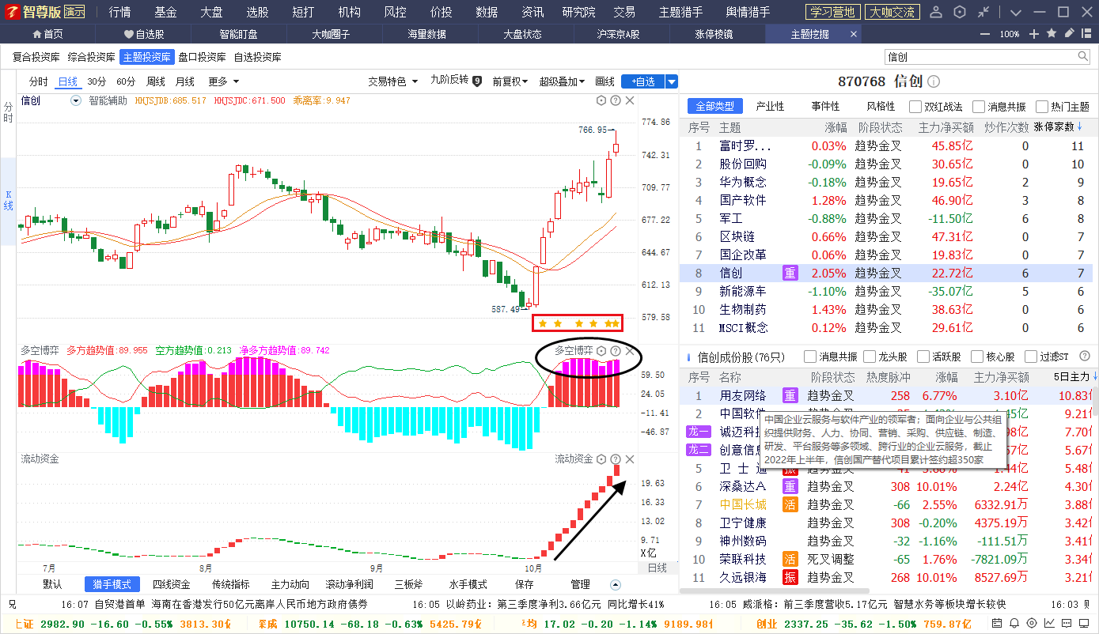
Task: Click the 学习营地 button
Action: [x=832, y=12]
